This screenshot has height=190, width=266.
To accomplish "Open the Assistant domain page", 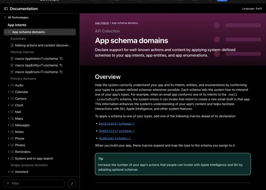I will [x=22, y=172].
